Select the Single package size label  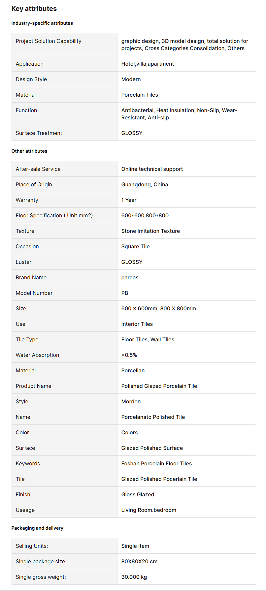click(41, 561)
